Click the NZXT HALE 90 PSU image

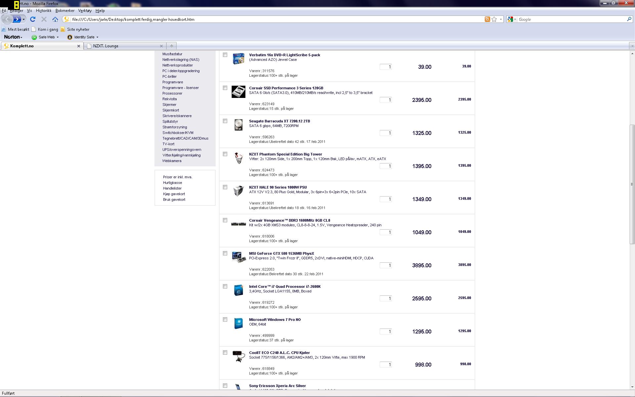pyautogui.click(x=238, y=191)
